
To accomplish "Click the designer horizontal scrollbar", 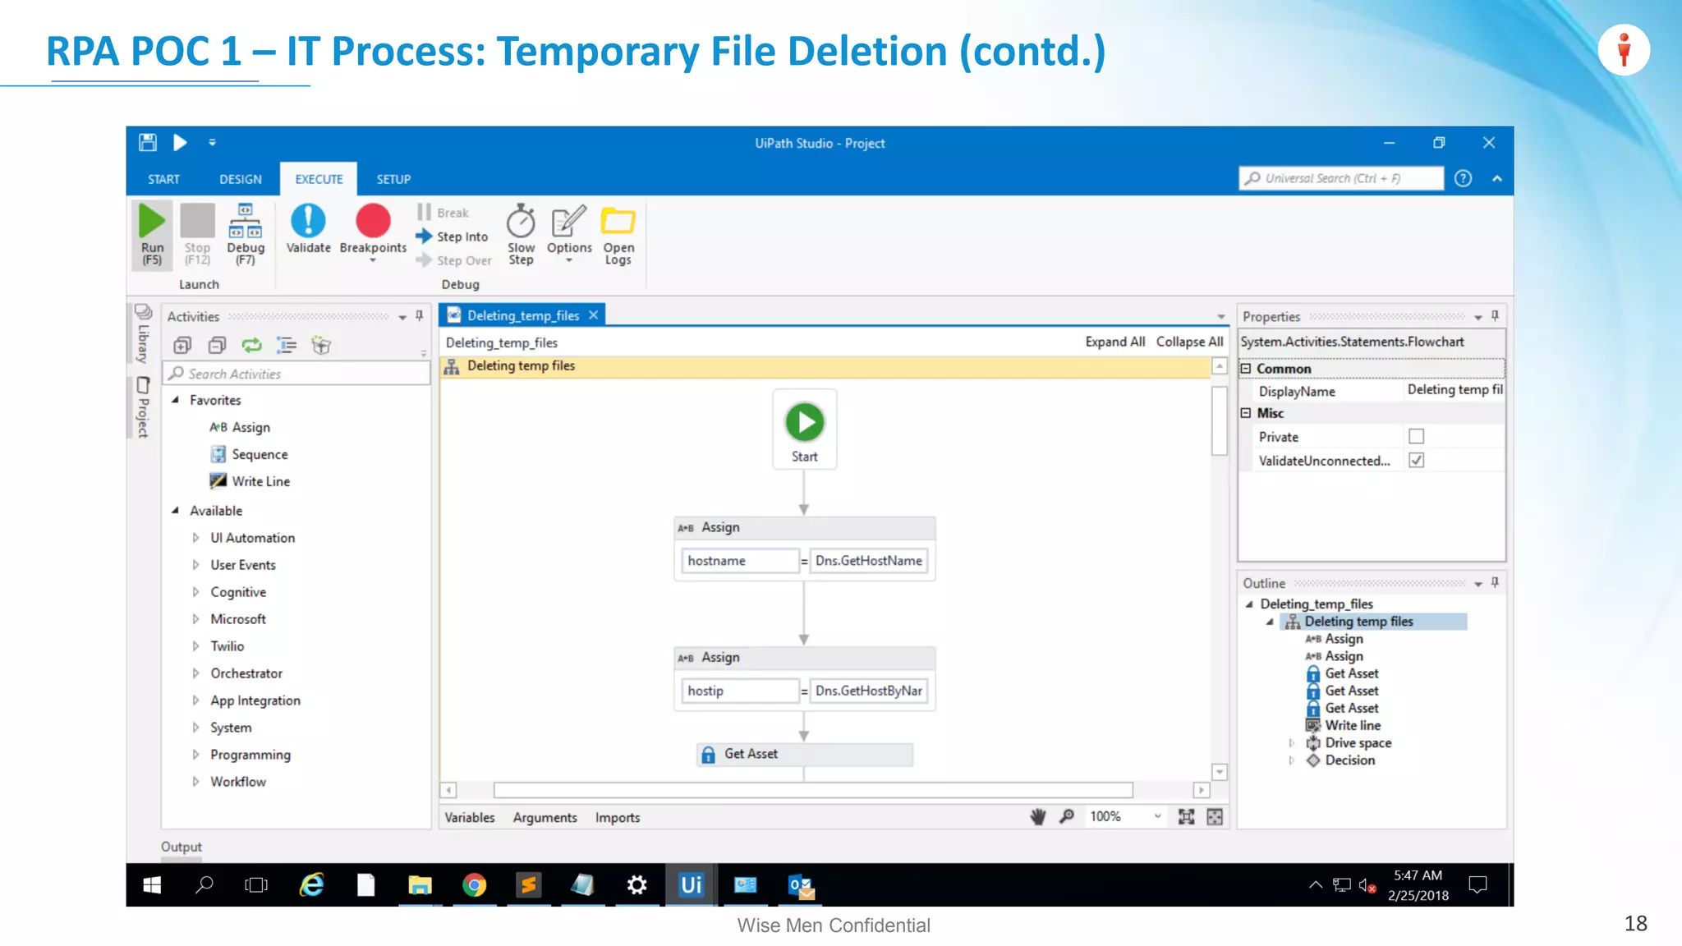I will pyautogui.click(x=813, y=790).
